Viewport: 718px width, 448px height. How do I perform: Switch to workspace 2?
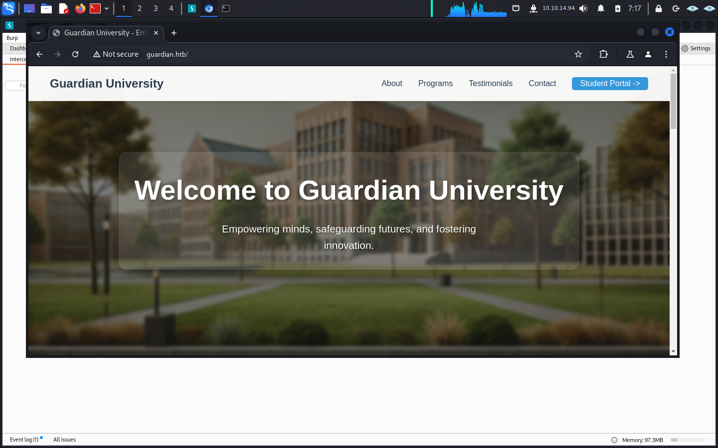140,8
